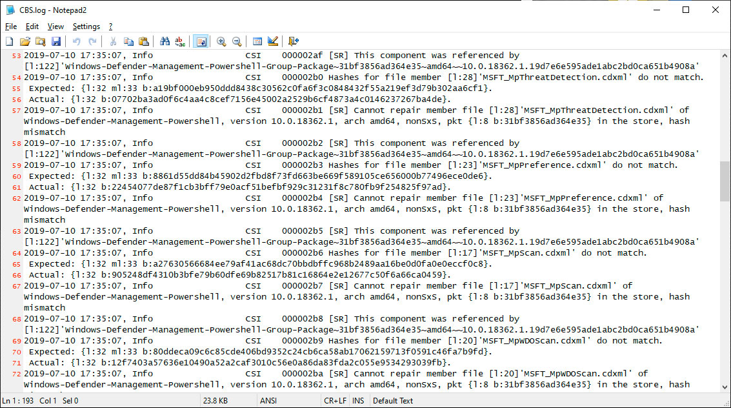731x408 pixels.
Task: Click the Undo toolbar icon
Action: pyautogui.click(x=77, y=41)
